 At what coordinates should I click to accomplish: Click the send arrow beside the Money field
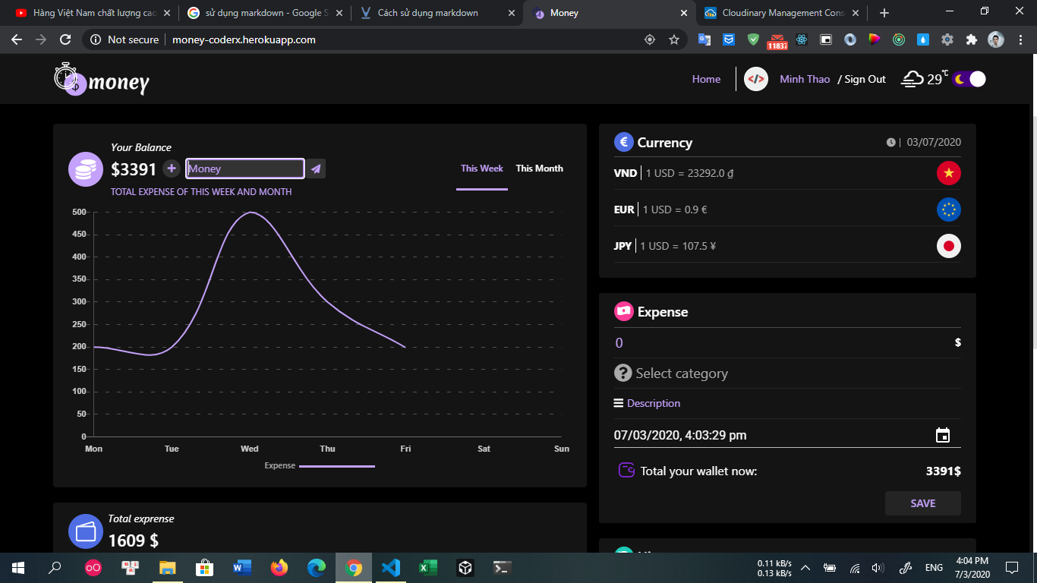pos(315,169)
